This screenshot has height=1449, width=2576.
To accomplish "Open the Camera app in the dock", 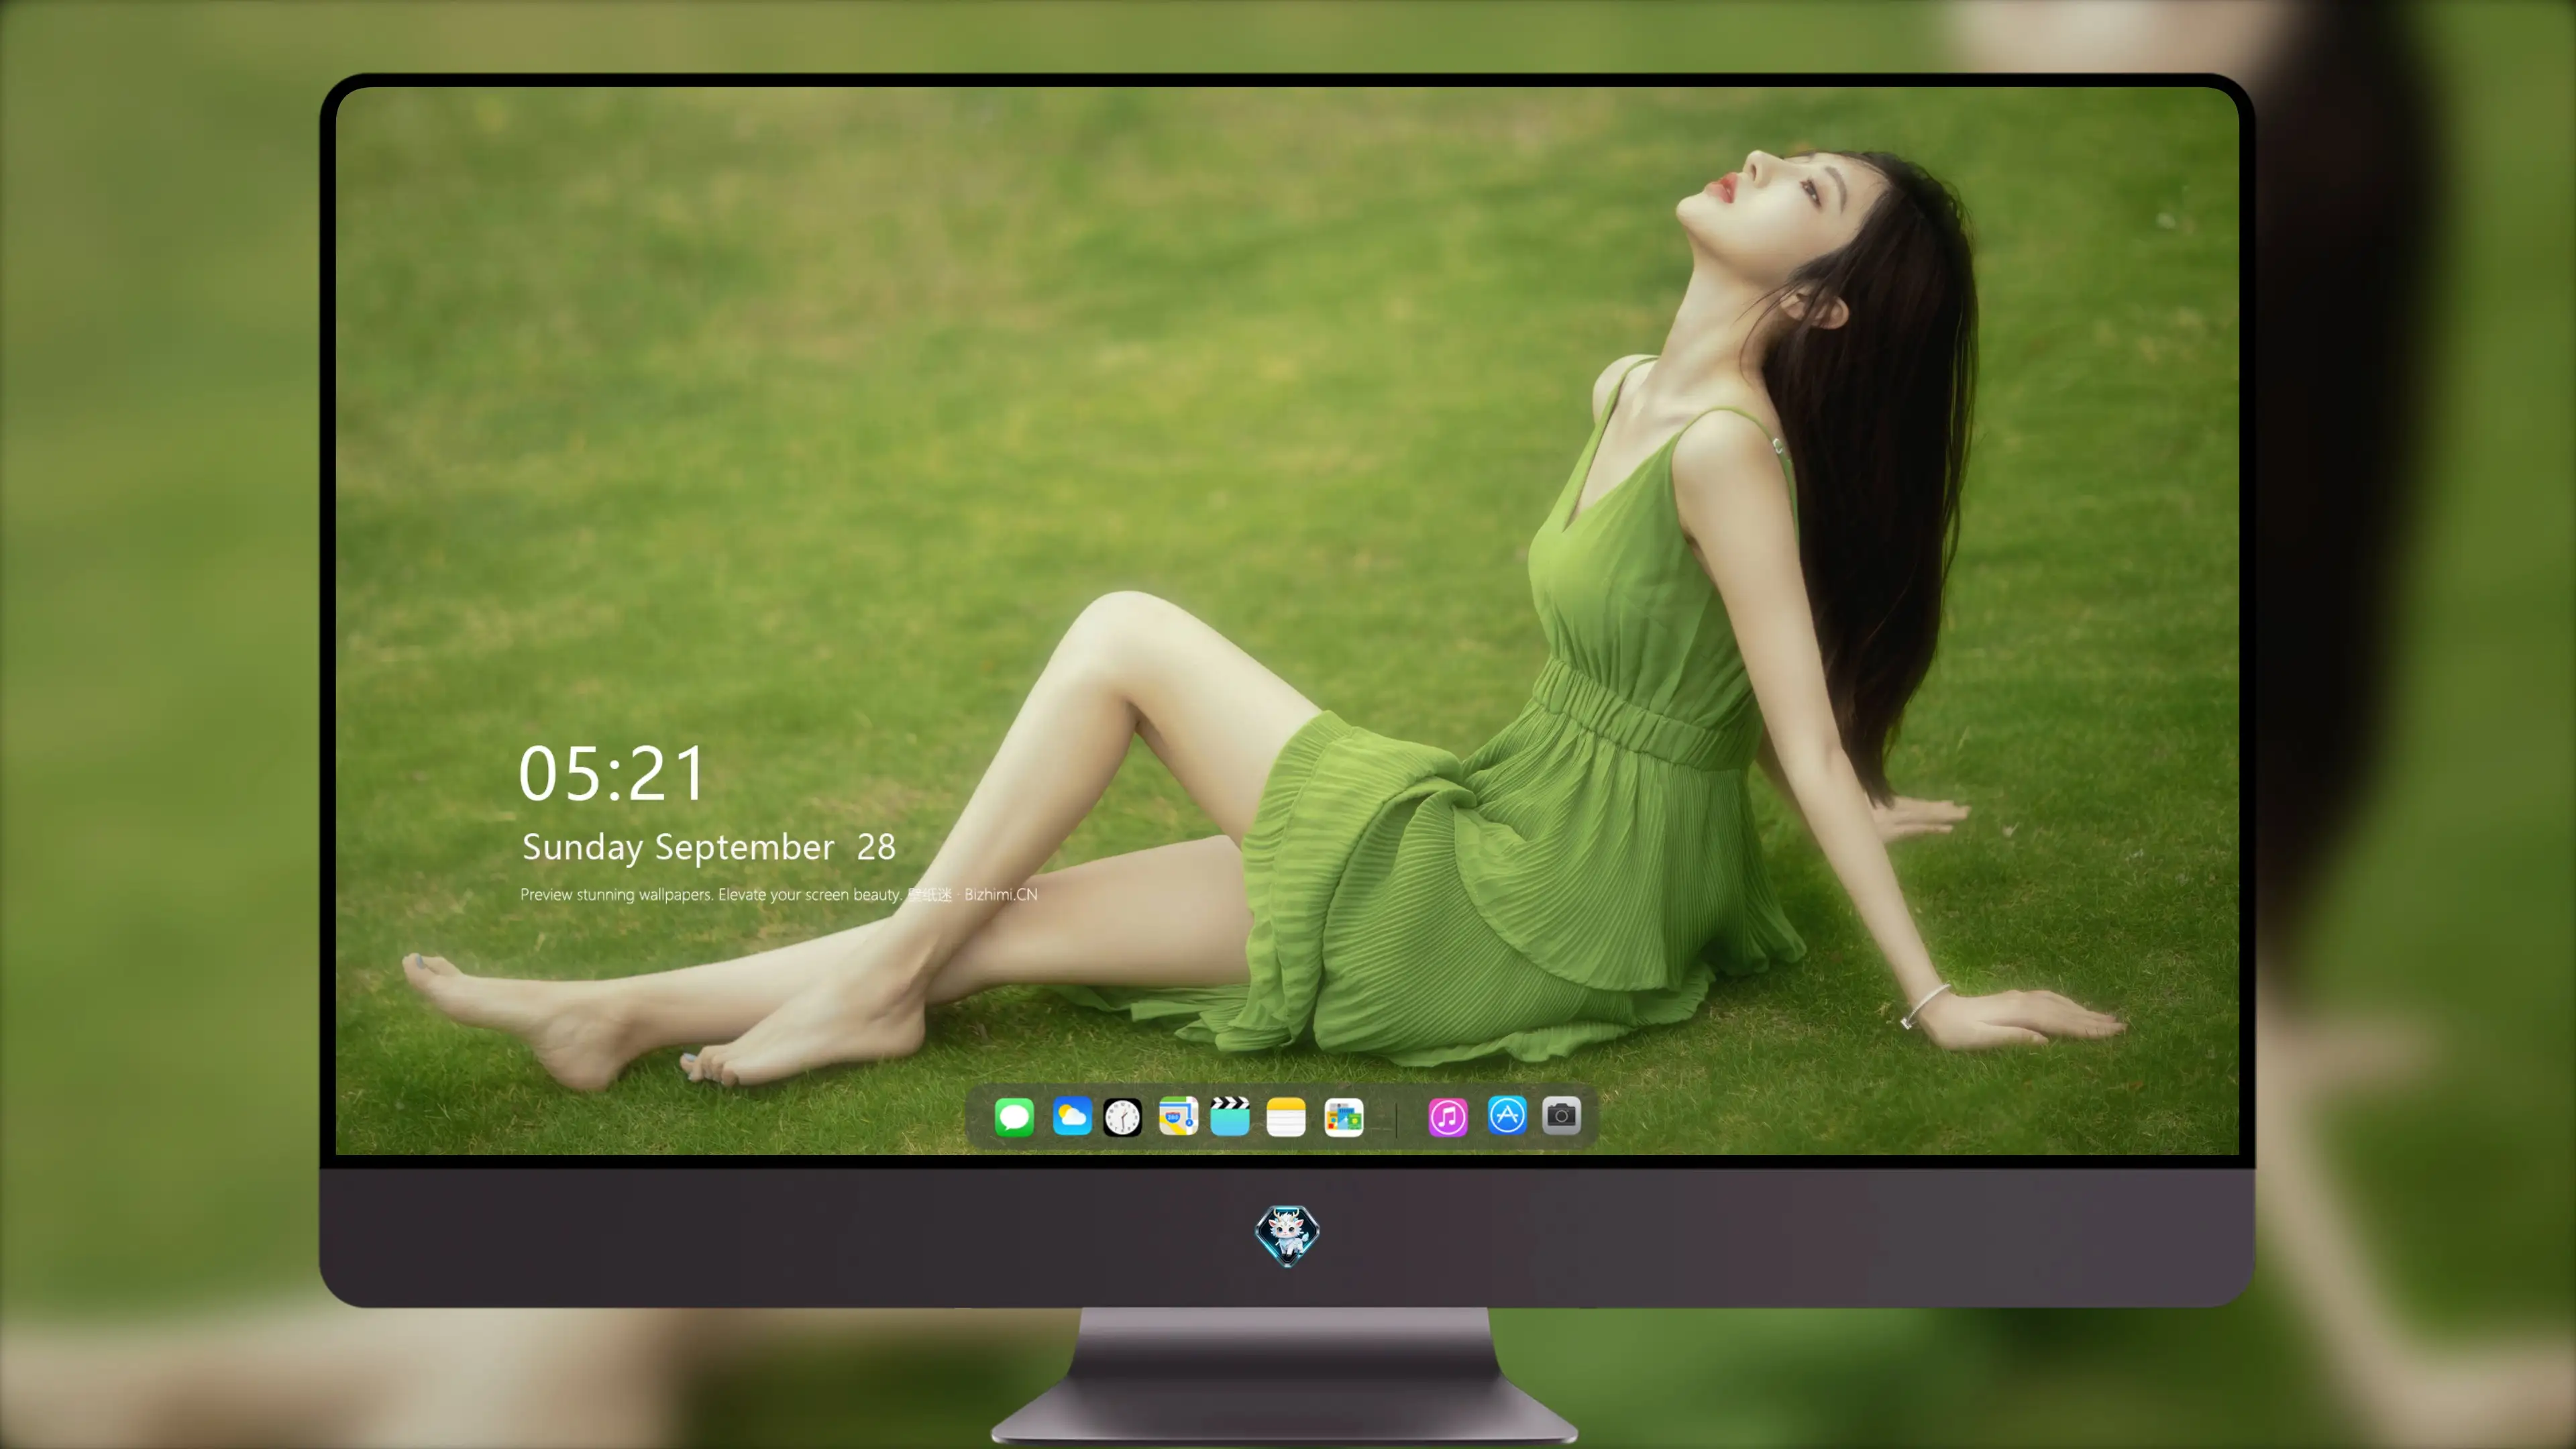I will click(1561, 1116).
